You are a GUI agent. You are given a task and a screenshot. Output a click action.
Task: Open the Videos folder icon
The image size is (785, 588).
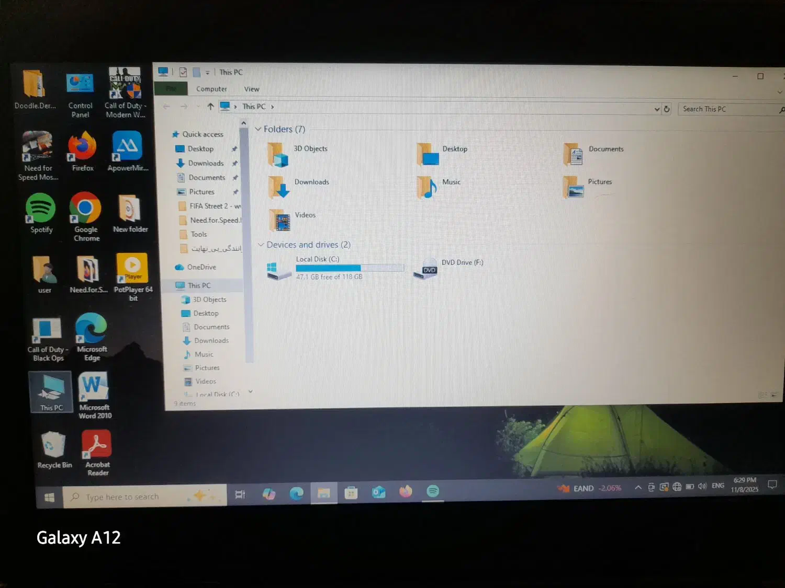pyautogui.click(x=280, y=220)
